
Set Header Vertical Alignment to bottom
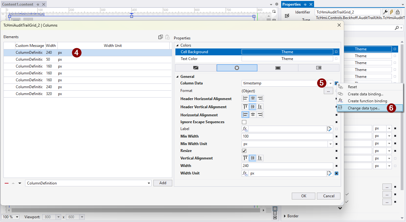260,107
